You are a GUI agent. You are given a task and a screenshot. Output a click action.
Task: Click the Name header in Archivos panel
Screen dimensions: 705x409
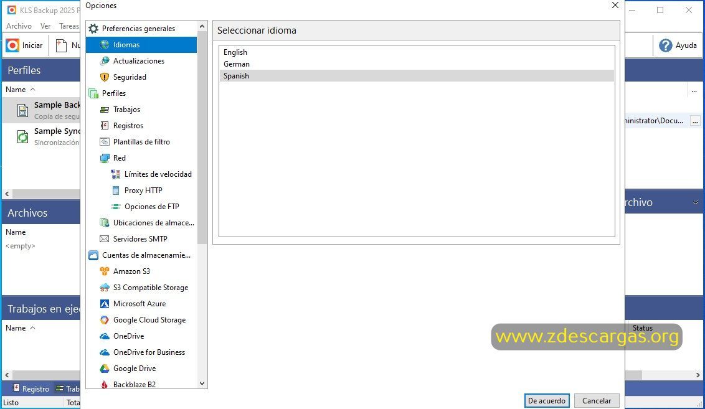pos(16,232)
